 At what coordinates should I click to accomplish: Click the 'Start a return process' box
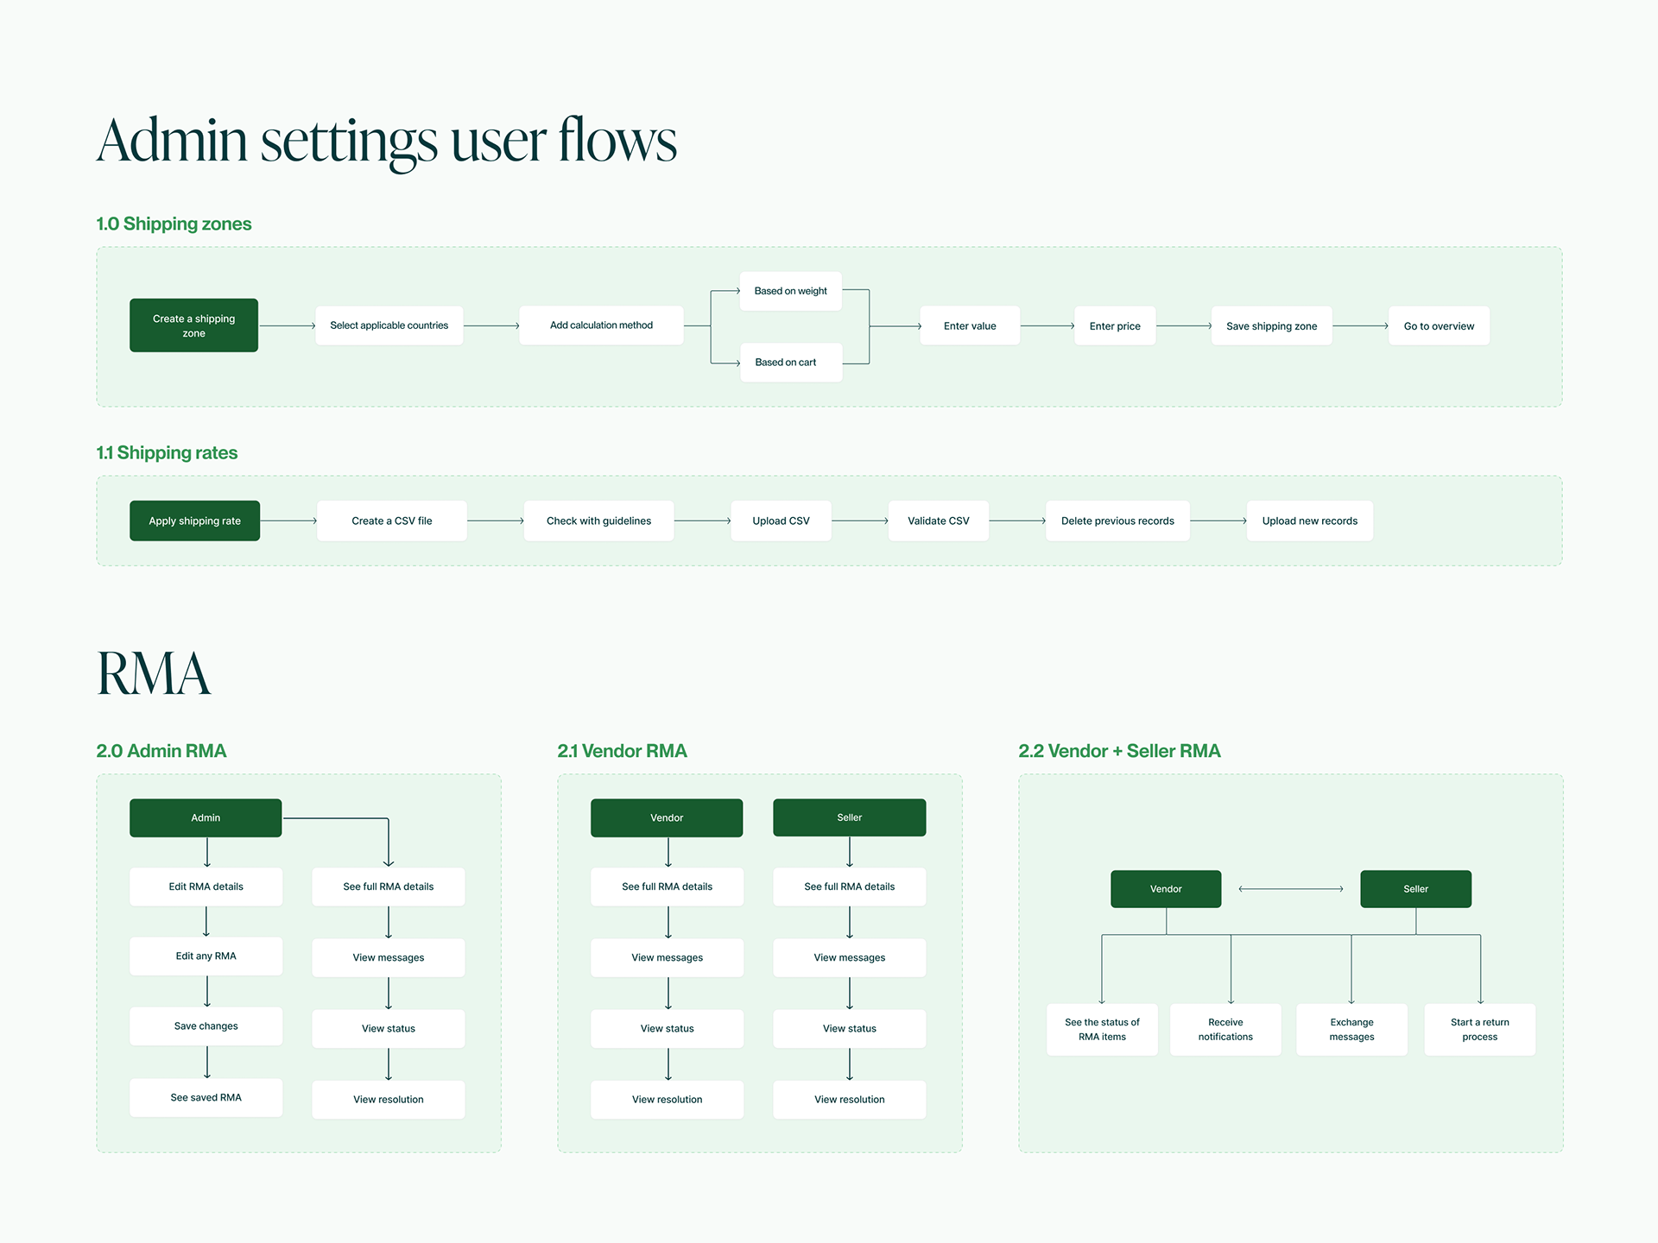[1479, 1029]
